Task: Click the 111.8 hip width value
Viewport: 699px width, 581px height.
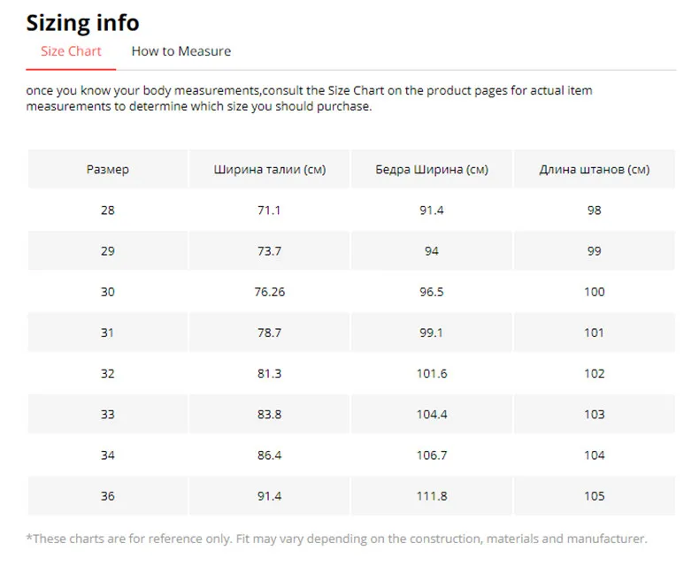Action: 431,496
